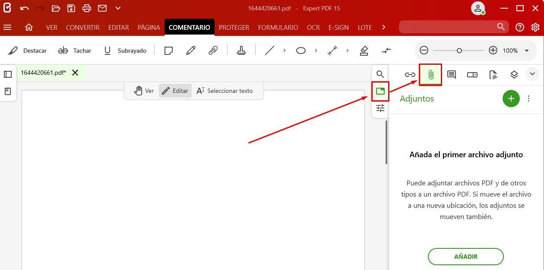
Task: Expand more panel tabs chevron
Action: [x=532, y=74]
